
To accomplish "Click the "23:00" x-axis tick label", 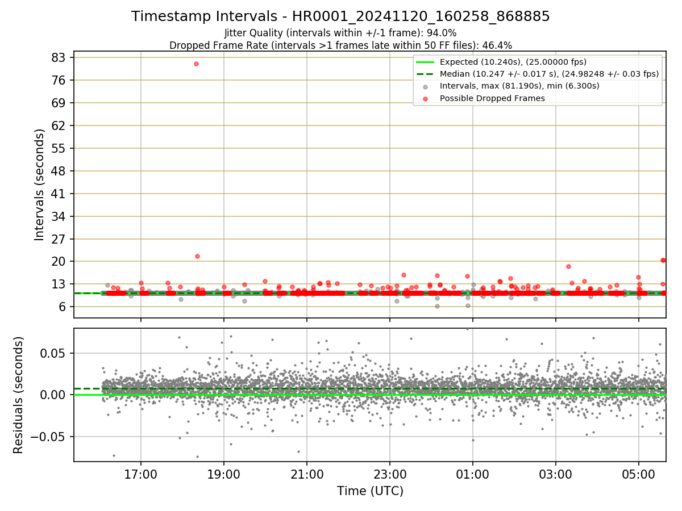I will (x=390, y=474).
